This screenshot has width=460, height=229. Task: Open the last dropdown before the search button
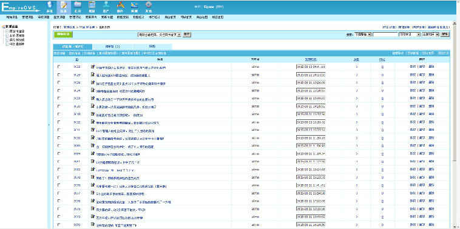click(430, 35)
